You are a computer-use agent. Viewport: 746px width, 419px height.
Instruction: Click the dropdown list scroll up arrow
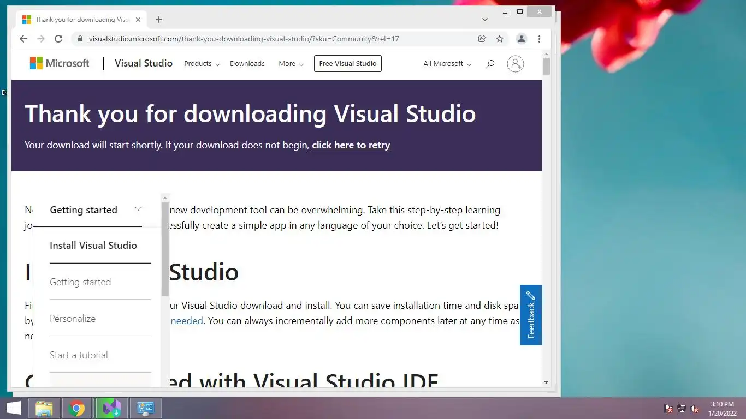(x=165, y=197)
